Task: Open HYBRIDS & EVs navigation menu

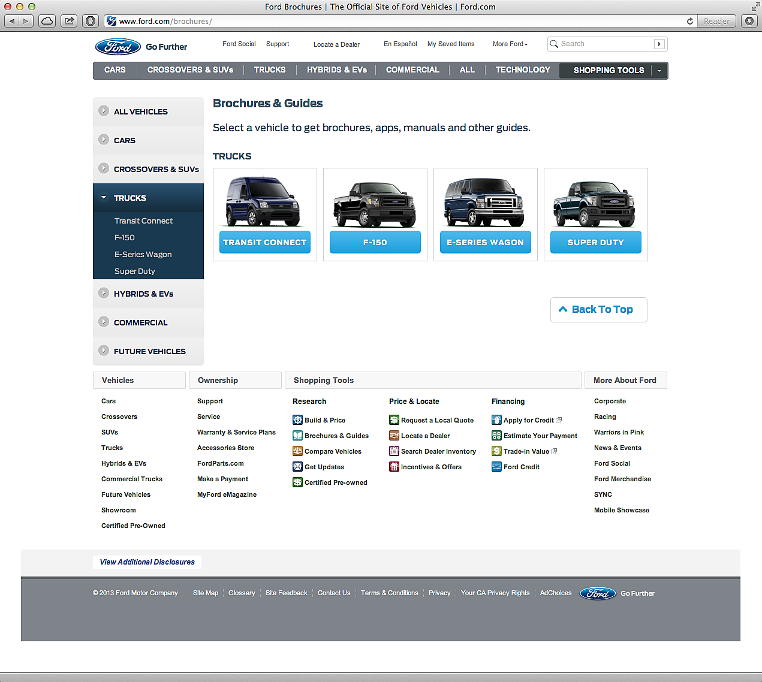Action: (337, 70)
